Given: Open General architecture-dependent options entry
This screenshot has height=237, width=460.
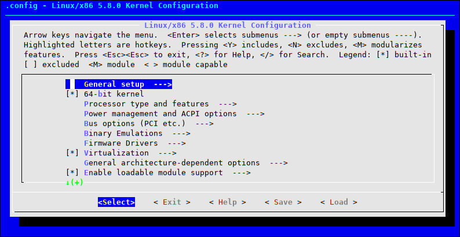Looking at the screenshot, I should 186,162.
